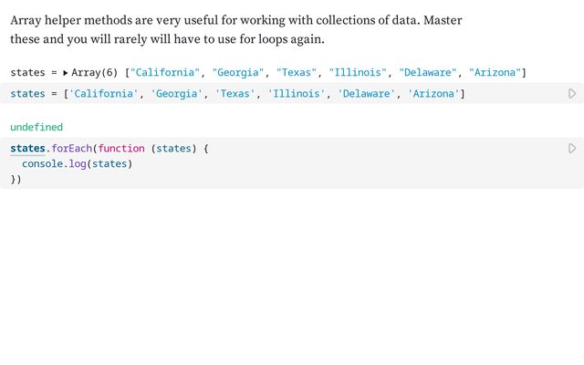Click "Arizona" in the array output
Screen dimensions: 584x365
pos(495,72)
